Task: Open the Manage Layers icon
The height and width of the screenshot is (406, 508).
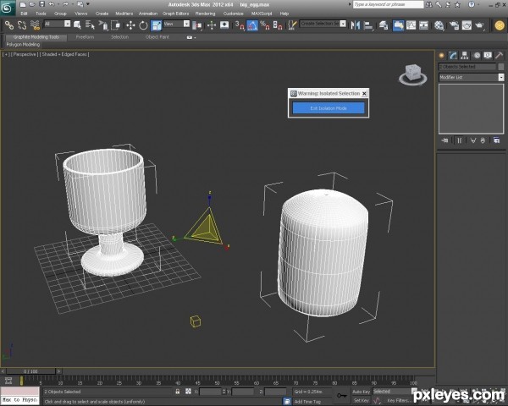Action: tap(384, 25)
